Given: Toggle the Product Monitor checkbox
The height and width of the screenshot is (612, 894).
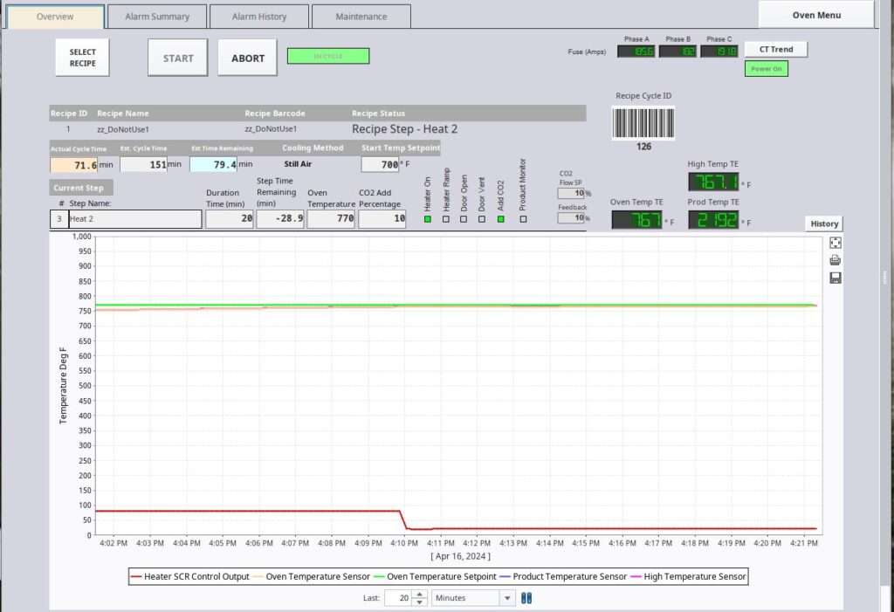Looking at the screenshot, I should tap(523, 219).
